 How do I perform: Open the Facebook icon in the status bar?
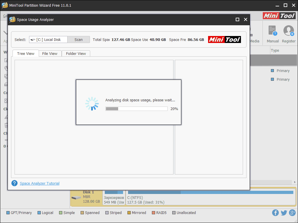pos(275,213)
